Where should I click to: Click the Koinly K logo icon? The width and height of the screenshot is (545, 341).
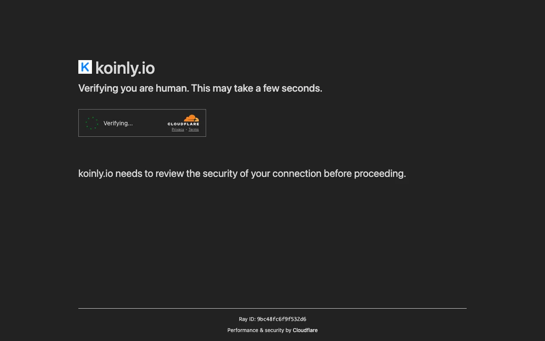tap(85, 67)
